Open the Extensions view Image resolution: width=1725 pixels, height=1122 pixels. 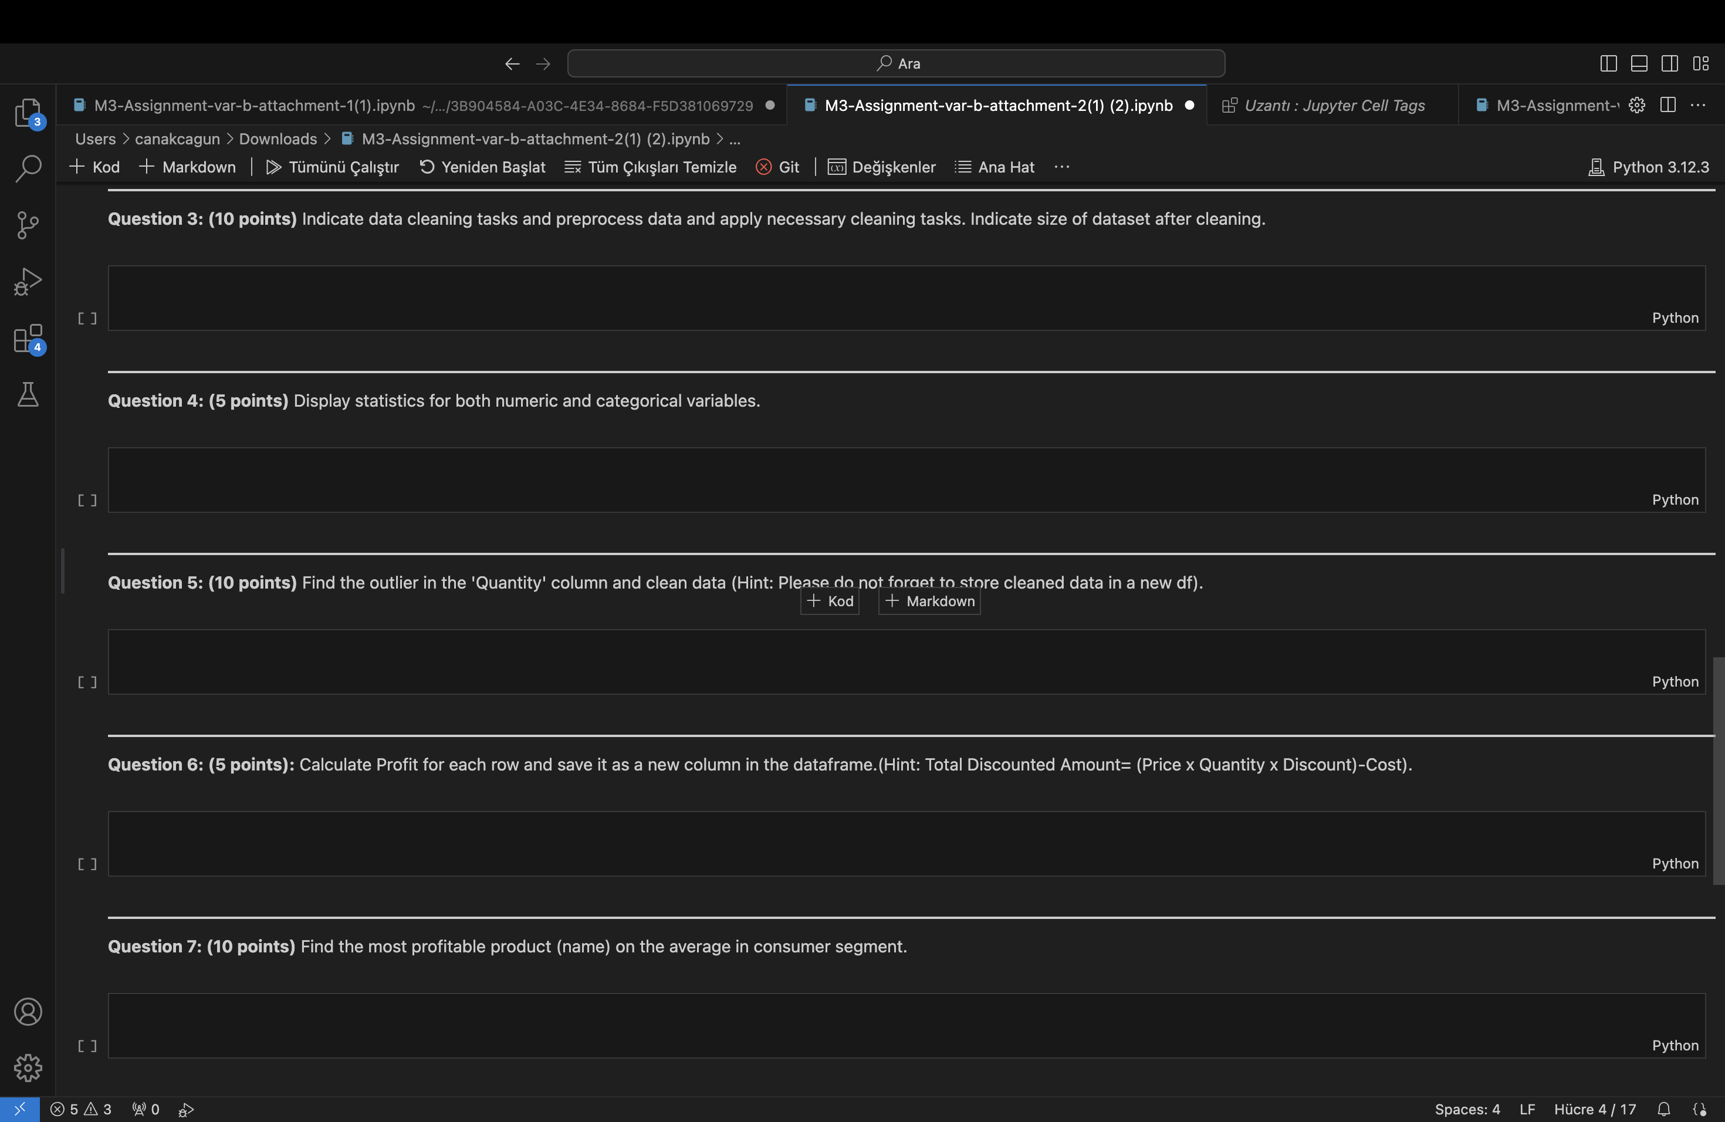click(x=28, y=339)
